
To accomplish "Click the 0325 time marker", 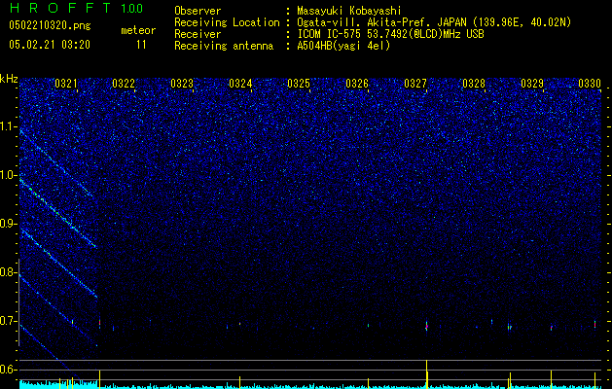I will (299, 84).
